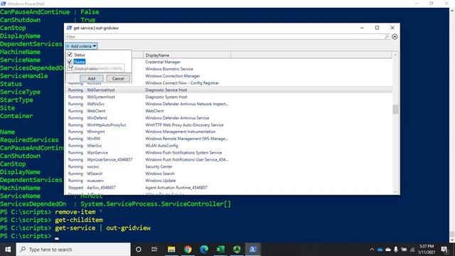Click the Windows Update display name
The image size is (455, 256).
click(x=161, y=181)
